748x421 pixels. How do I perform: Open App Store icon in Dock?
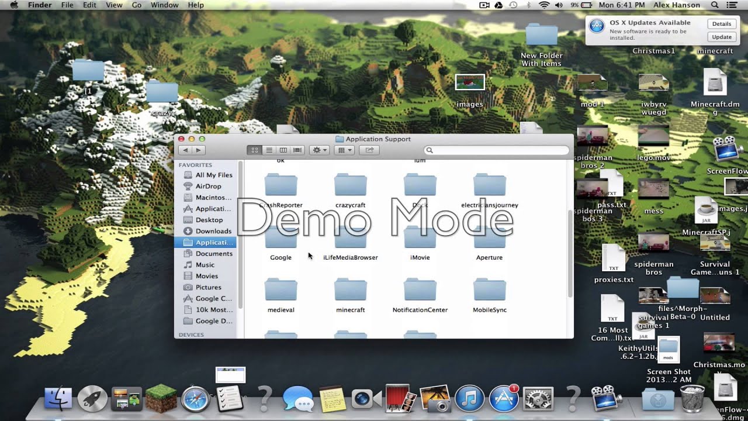503,399
